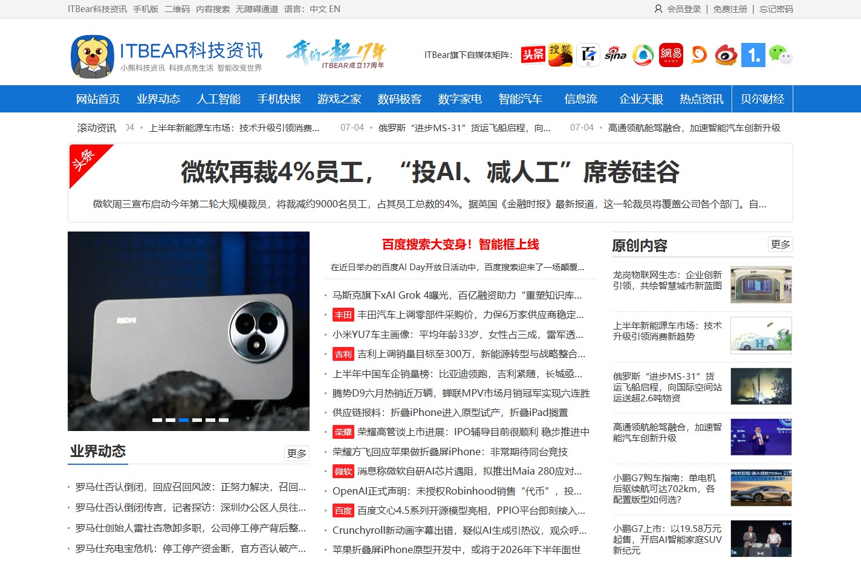This screenshot has width=861, height=564.
Task: Click the red 百度 tag
Action: pos(343,511)
